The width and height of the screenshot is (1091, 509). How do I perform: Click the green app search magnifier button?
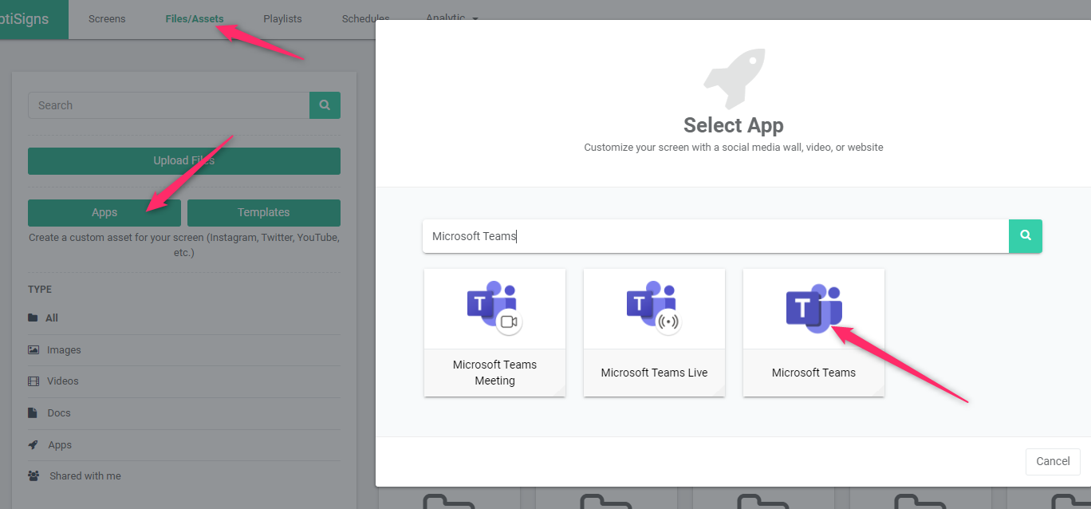(x=1026, y=236)
